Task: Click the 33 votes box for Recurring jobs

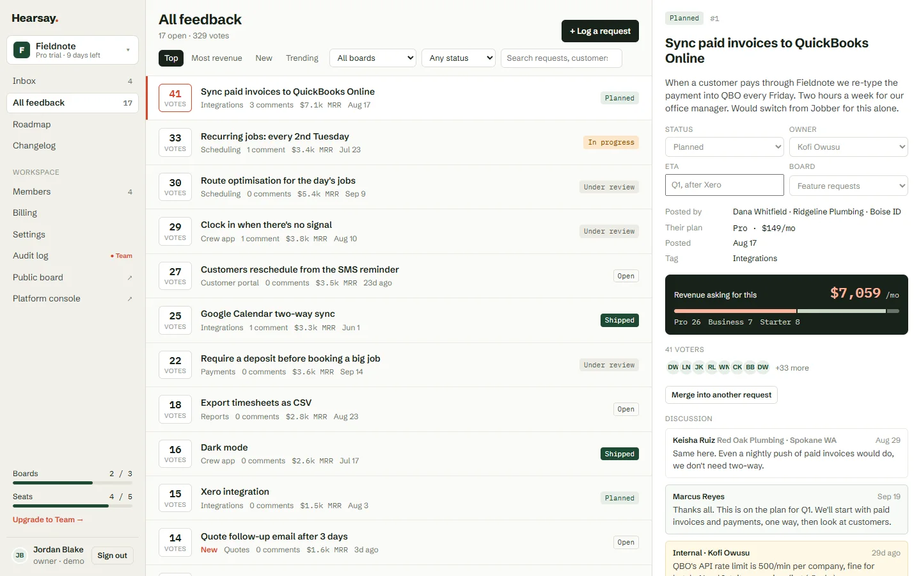Action: pyautogui.click(x=175, y=143)
